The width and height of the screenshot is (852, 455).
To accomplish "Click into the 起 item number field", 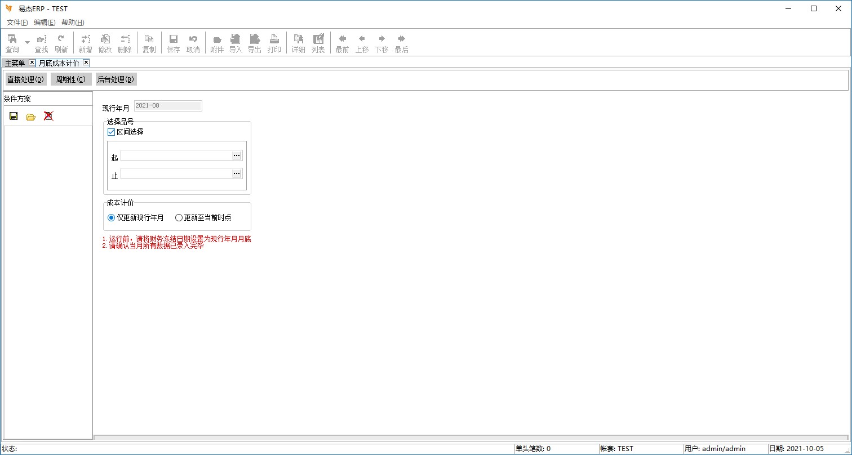I will click(176, 155).
